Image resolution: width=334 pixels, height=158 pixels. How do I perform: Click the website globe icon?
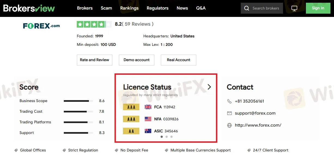click(x=229, y=125)
